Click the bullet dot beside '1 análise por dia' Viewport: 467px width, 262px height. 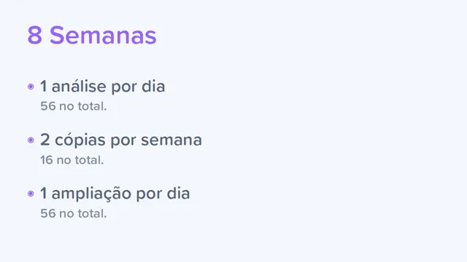[x=31, y=87]
